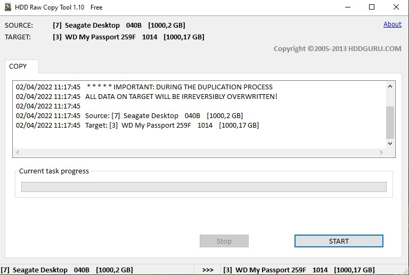Click the log horizontal scroll right arrow
409x275 pixels.
(x=381, y=152)
